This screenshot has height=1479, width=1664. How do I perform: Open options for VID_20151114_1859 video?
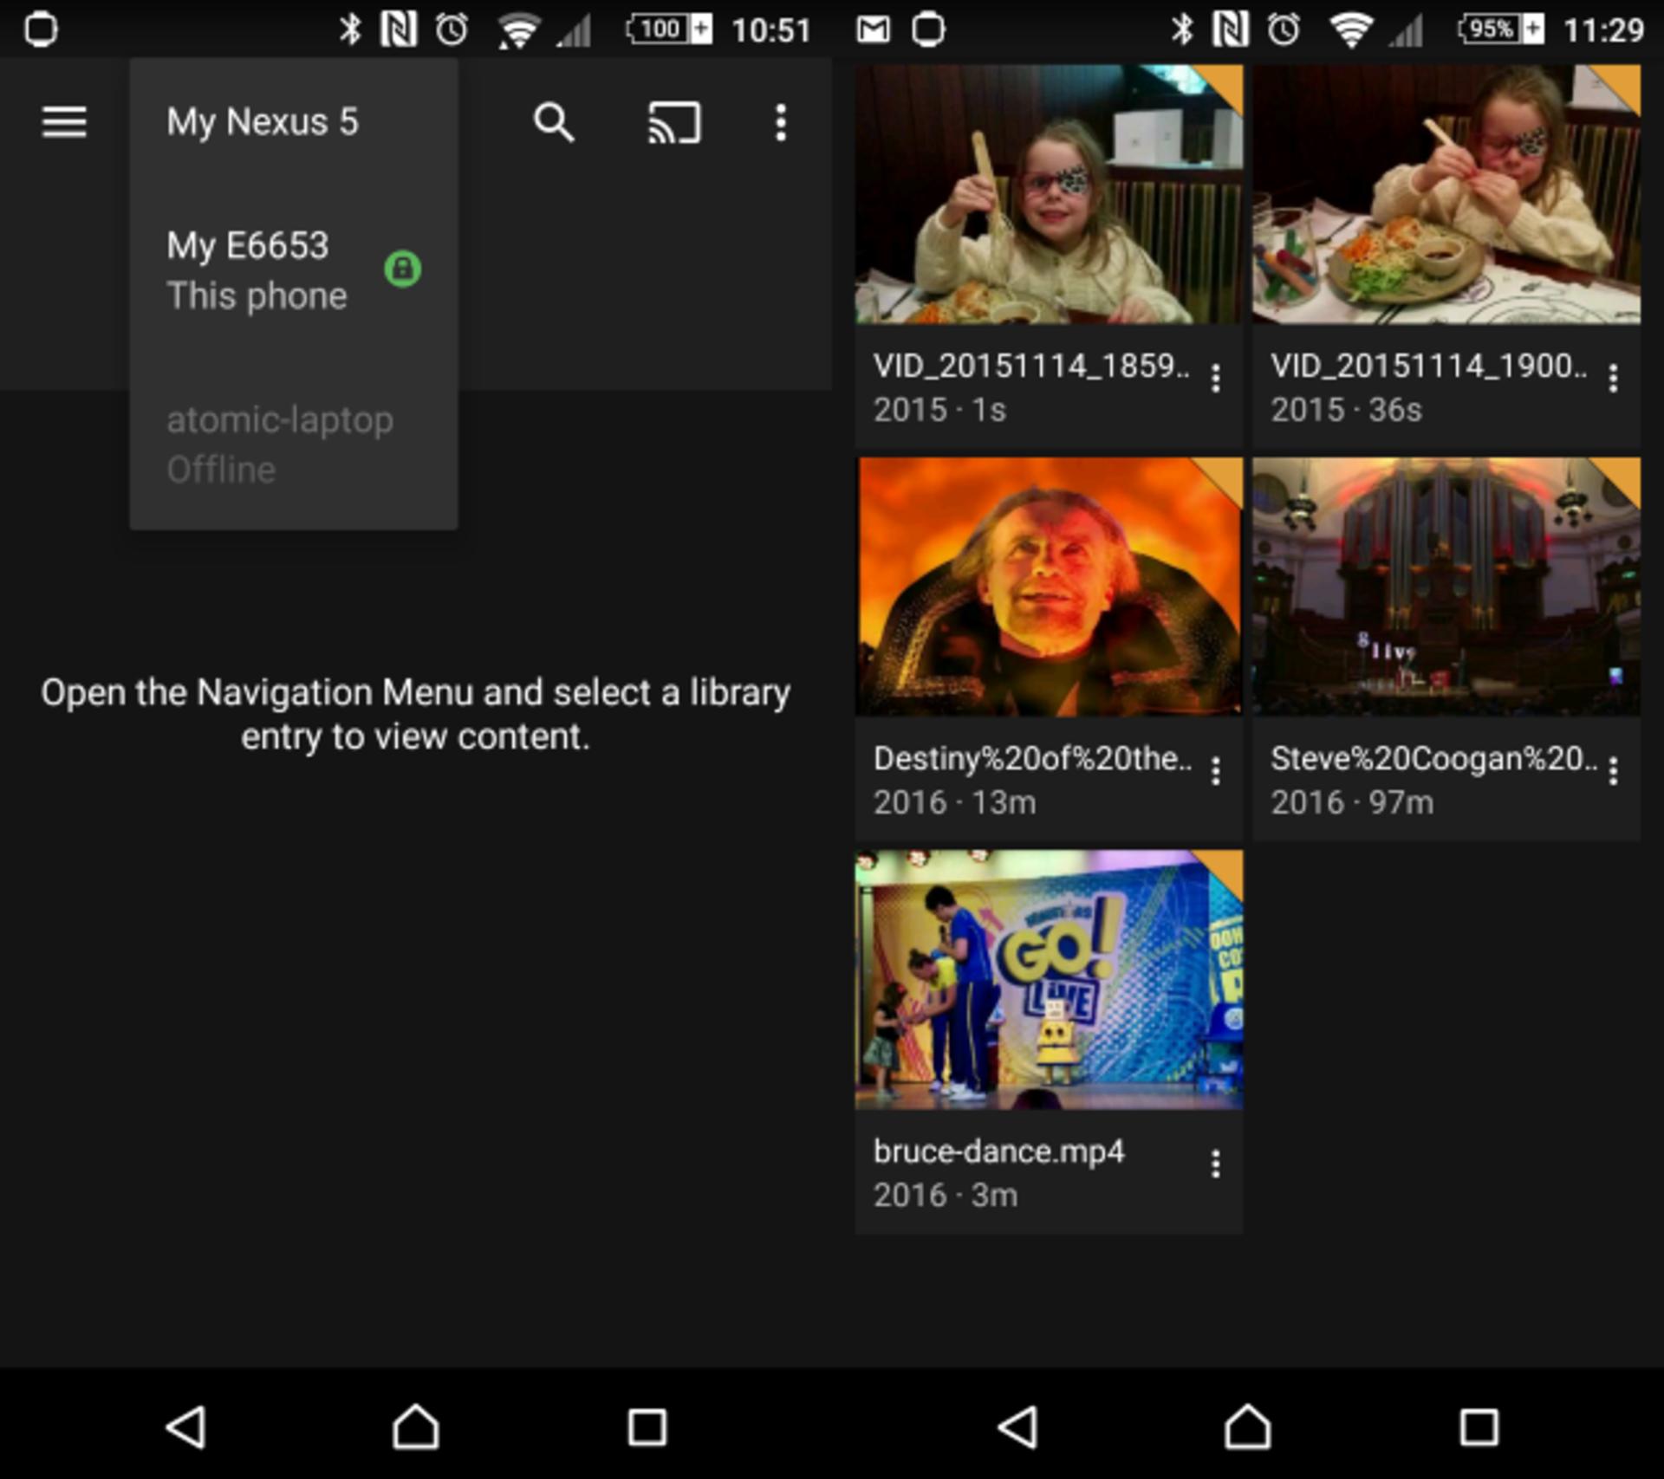1216,379
